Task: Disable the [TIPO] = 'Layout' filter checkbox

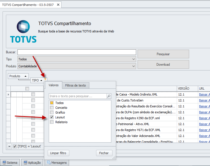Action: 15,146
